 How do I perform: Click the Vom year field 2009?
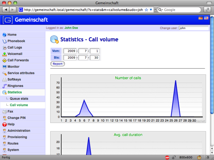point(70,51)
